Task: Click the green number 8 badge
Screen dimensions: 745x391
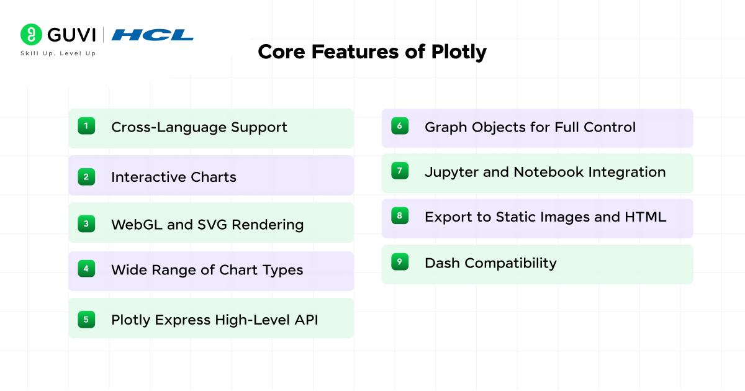Action: click(400, 217)
